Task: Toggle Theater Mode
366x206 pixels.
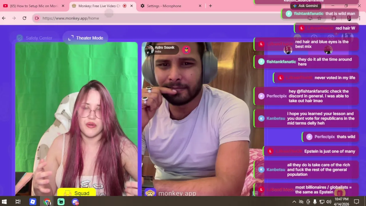Action: coord(85,38)
